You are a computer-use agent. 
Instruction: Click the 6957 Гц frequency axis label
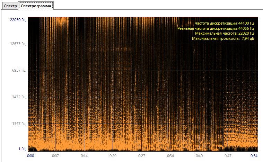click(19, 70)
